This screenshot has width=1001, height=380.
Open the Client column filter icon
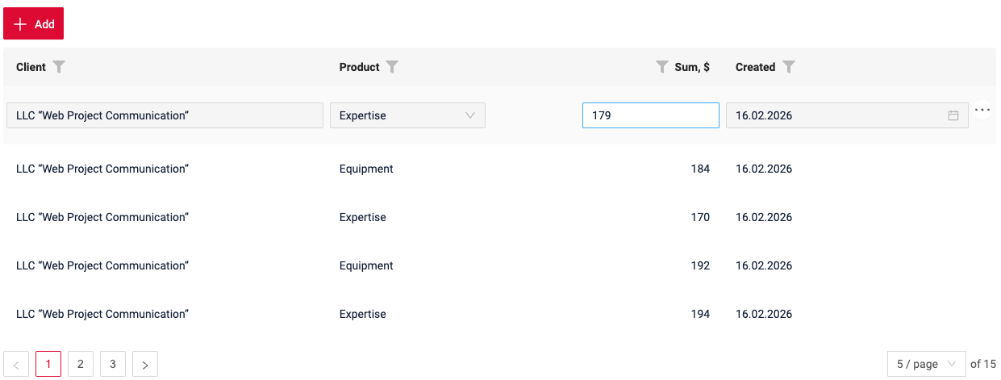click(59, 67)
